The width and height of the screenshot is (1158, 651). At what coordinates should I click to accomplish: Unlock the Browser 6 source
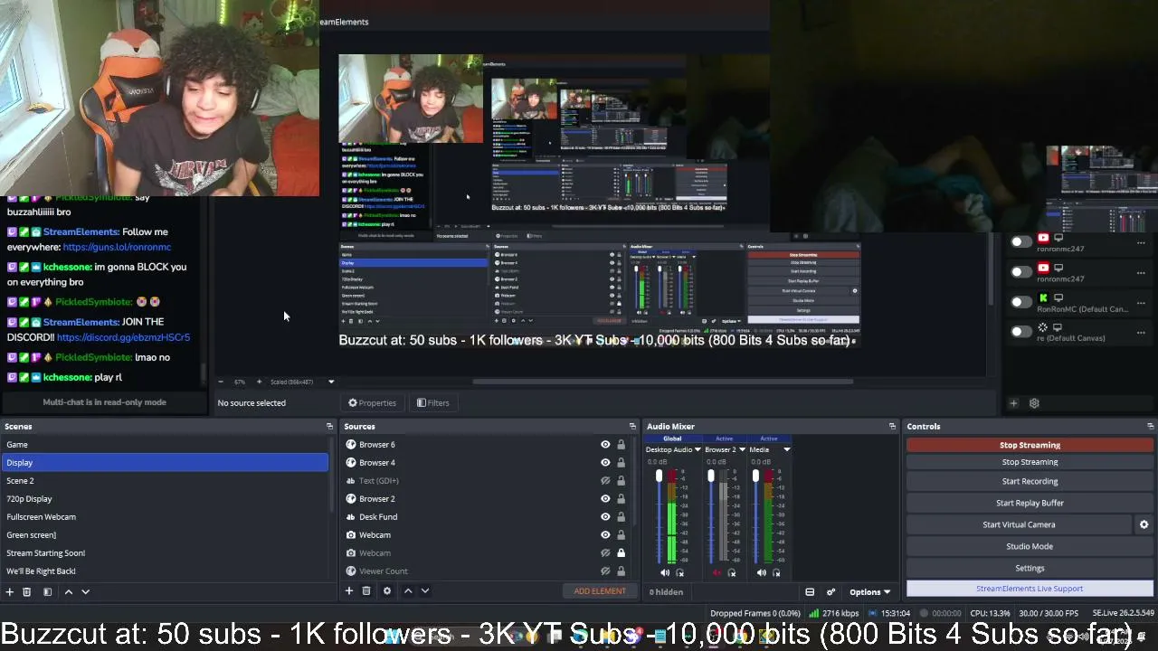(x=621, y=444)
